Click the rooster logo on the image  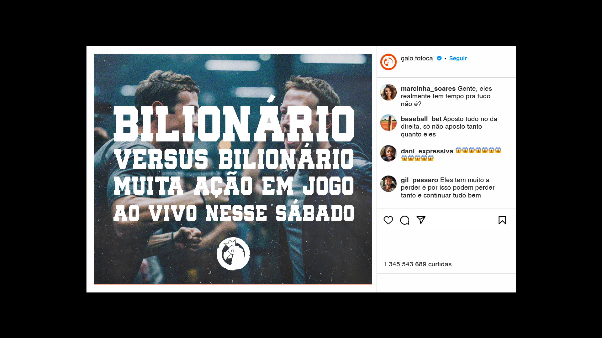tap(233, 254)
